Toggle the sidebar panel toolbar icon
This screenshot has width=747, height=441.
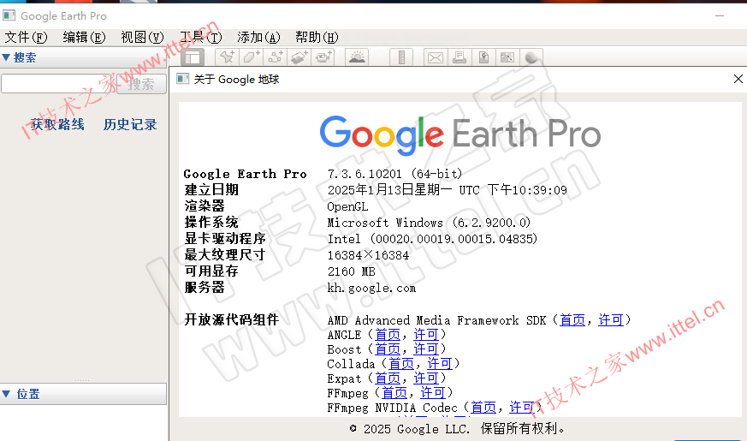click(x=193, y=57)
